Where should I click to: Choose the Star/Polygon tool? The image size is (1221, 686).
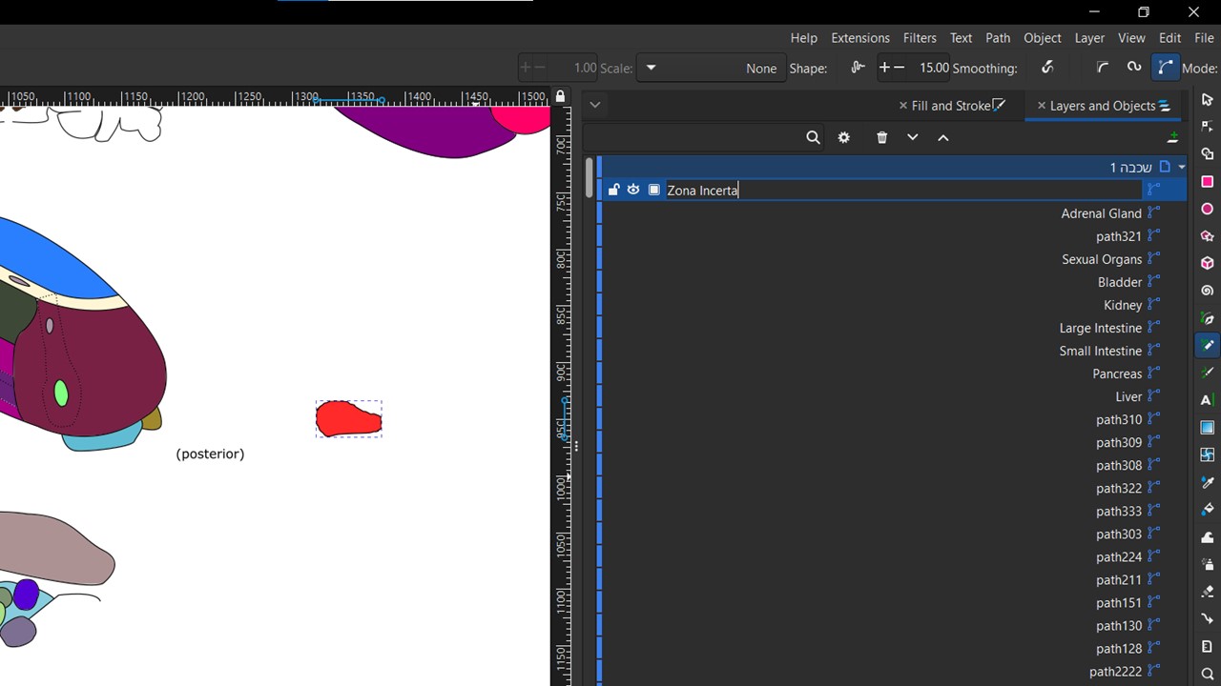(x=1207, y=236)
